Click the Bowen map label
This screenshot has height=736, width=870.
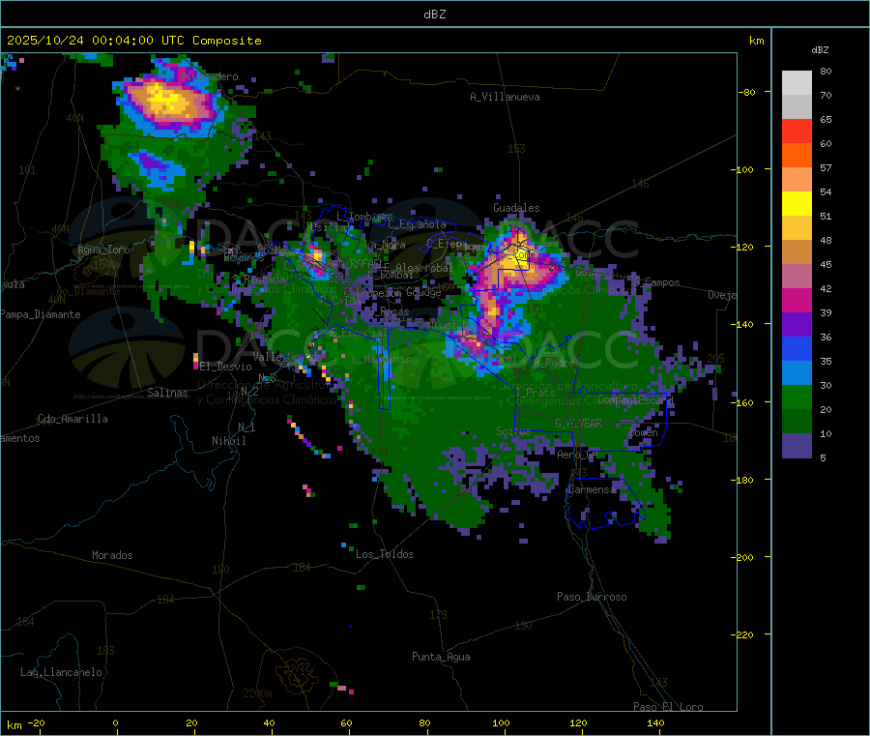pos(644,431)
